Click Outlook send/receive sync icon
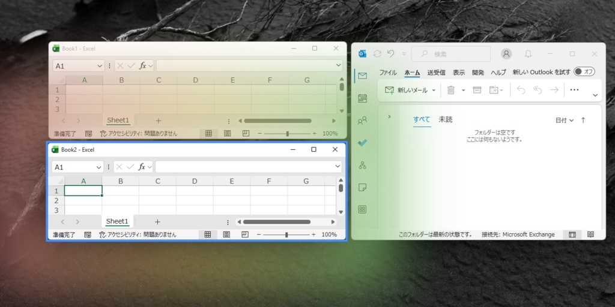This screenshot has width=615, height=307. point(377,53)
